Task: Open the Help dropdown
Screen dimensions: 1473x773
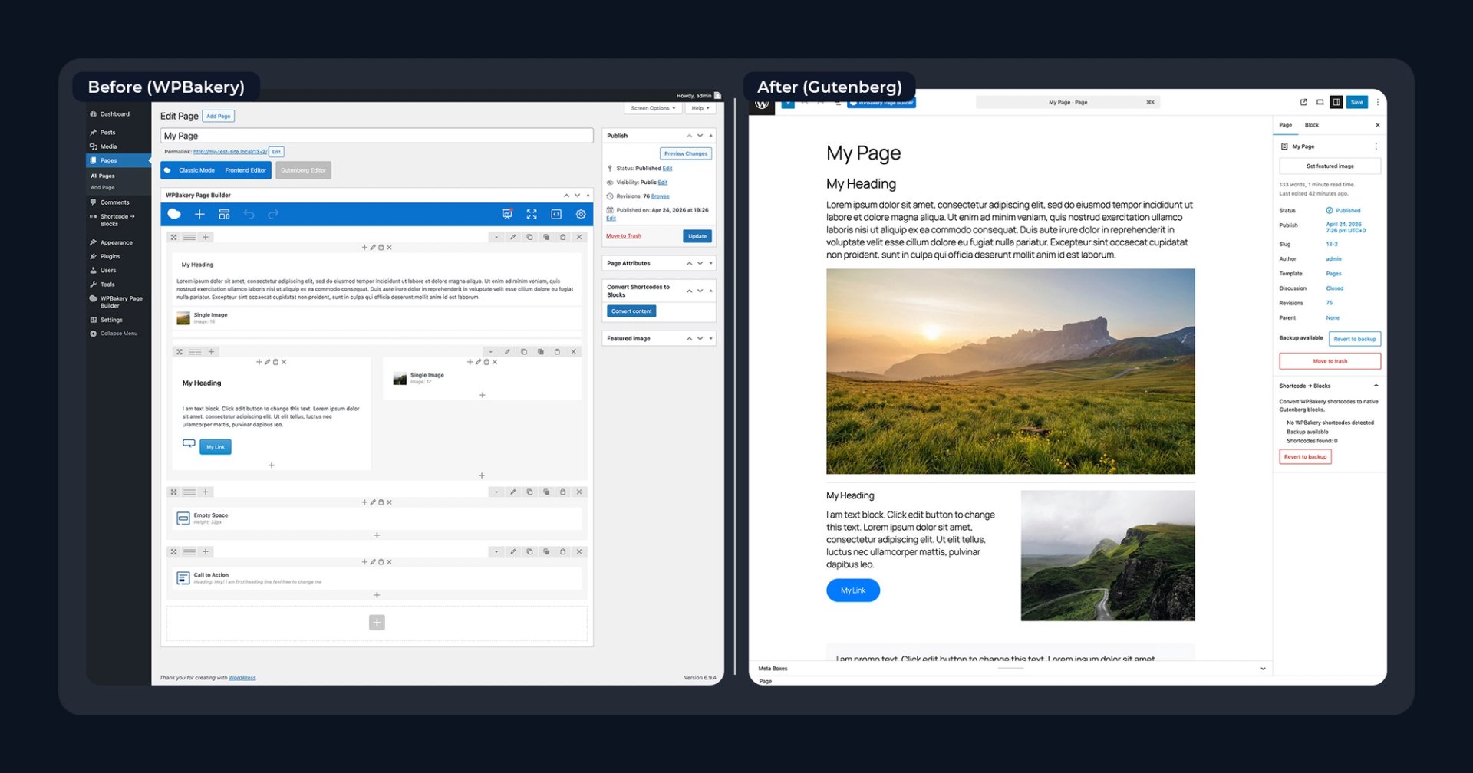Action: pos(700,108)
